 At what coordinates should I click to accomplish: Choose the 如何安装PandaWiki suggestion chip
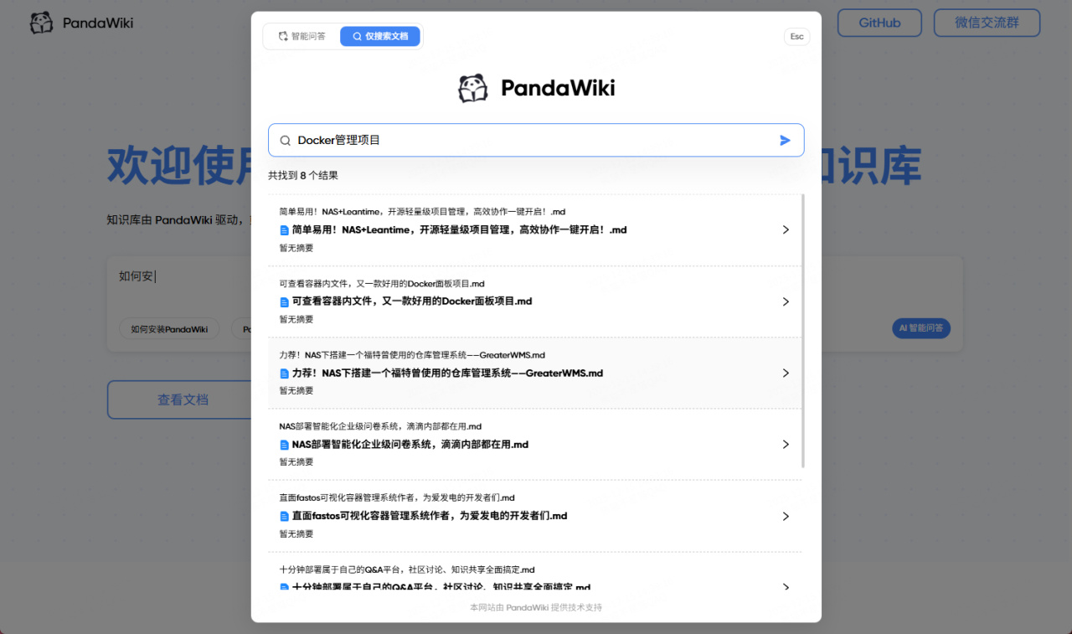pos(169,329)
